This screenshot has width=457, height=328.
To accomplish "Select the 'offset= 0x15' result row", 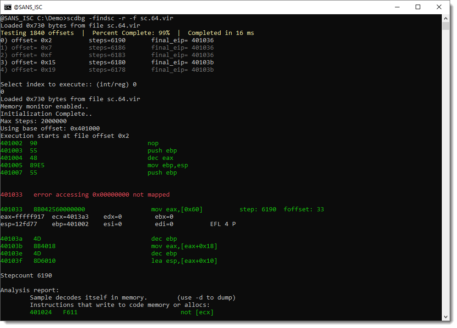I will click(107, 62).
